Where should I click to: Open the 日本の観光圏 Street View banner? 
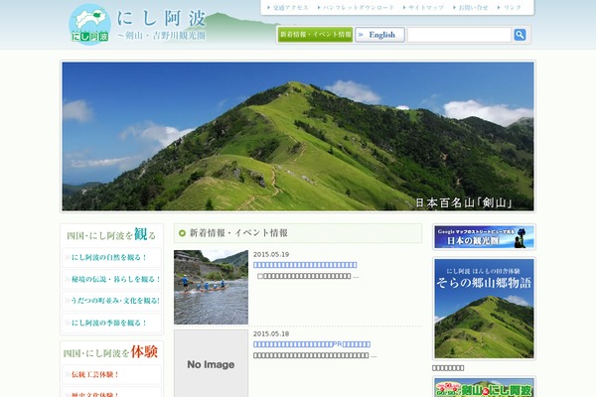pos(484,237)
